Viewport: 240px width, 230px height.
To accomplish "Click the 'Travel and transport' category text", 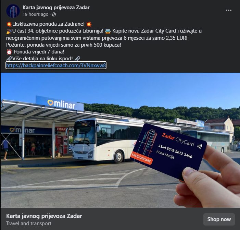I will [x=29, y=223].
